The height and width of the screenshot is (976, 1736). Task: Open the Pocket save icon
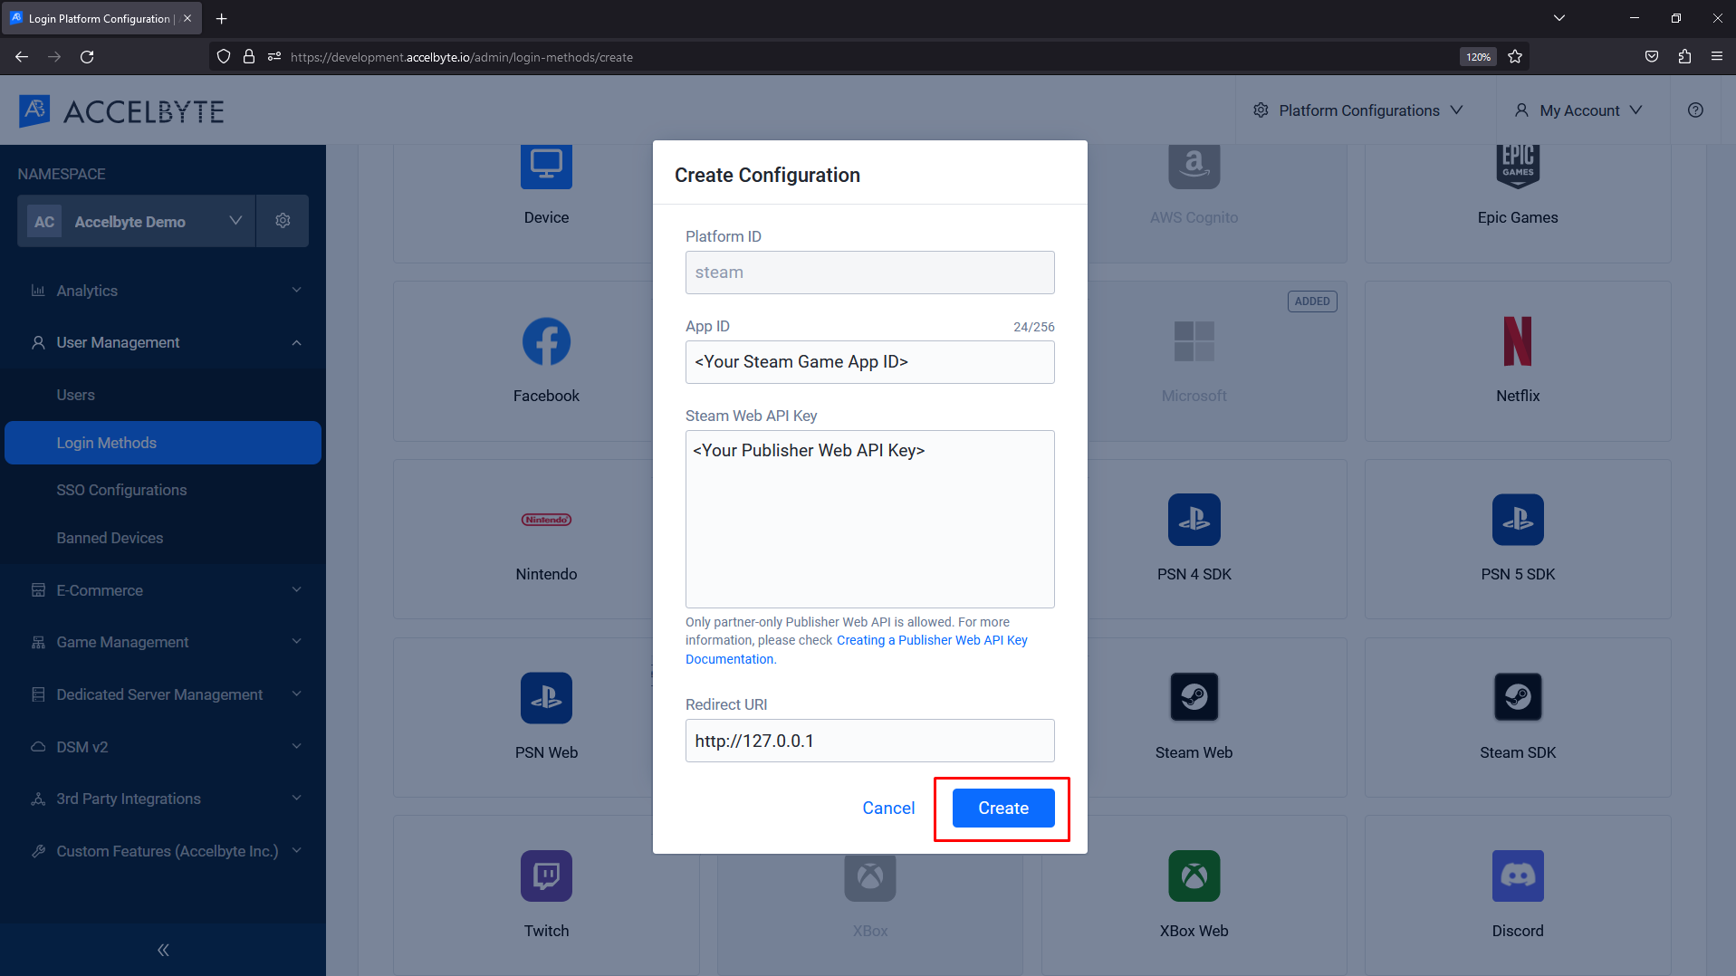[x=1652, y=57]
